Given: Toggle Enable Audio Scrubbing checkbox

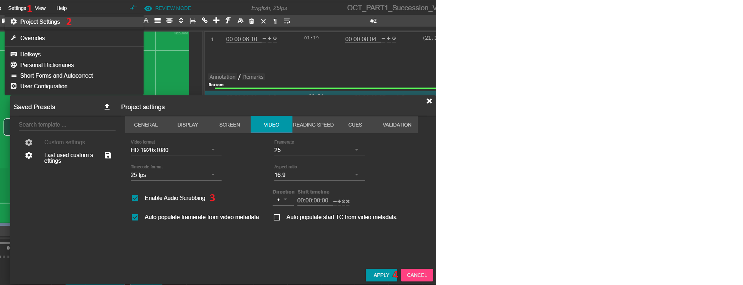Looking at the screenshot, I should (135, 198).
